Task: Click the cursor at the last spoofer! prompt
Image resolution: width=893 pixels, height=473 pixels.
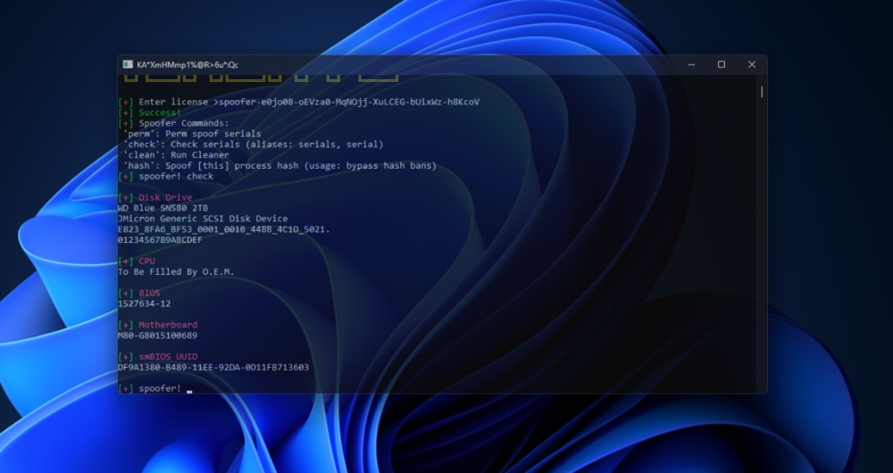Action: pos(189,389)
